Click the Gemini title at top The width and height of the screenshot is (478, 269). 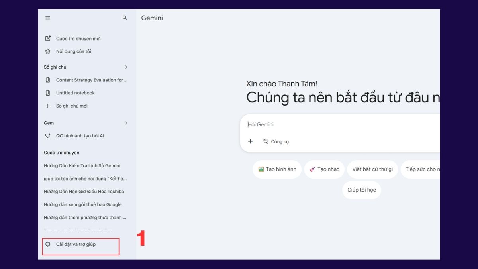pos(152,18)
